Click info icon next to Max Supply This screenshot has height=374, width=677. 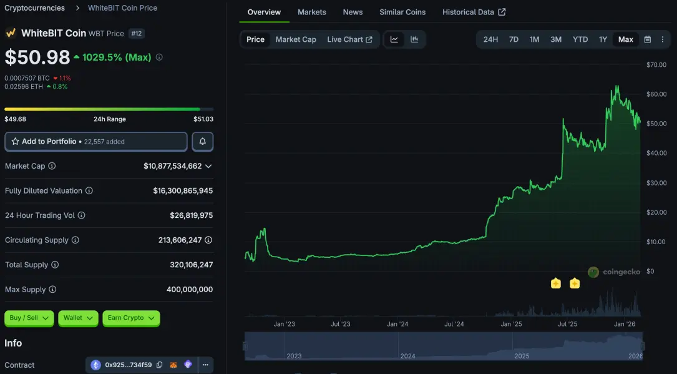coord(52,289)
